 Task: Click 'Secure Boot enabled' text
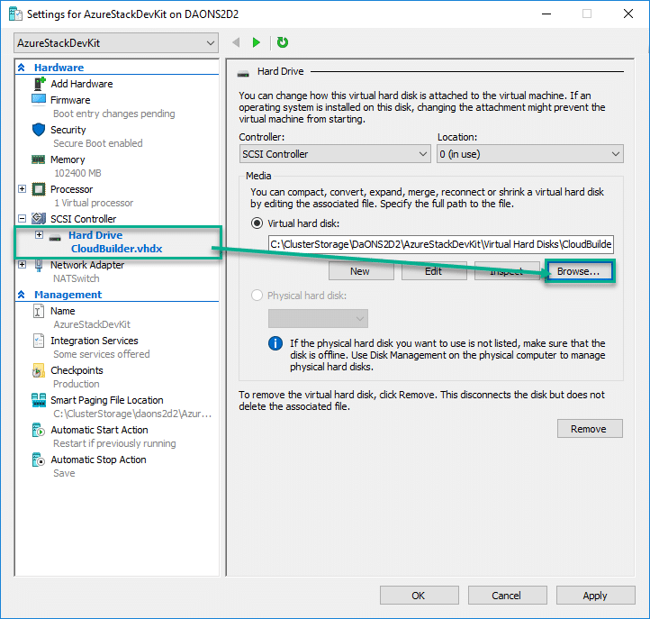coord(98,143)
